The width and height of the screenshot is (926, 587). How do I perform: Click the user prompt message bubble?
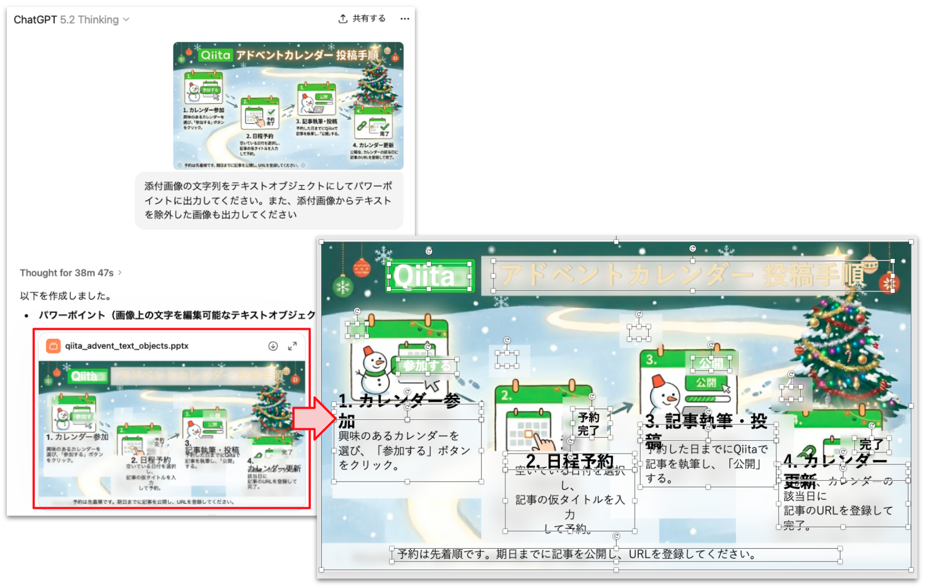coord(269,200)
